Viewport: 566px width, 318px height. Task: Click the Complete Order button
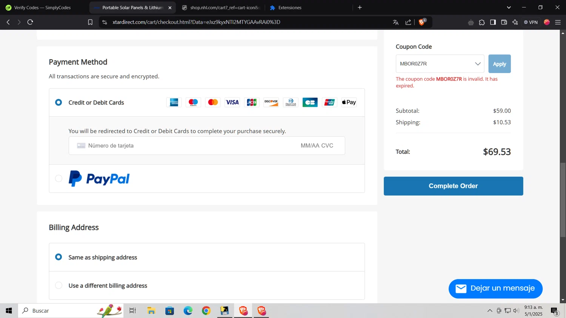(x=453, y=186)
